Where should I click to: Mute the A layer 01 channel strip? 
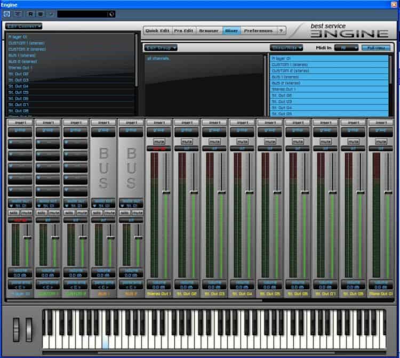tap(26, 213)
